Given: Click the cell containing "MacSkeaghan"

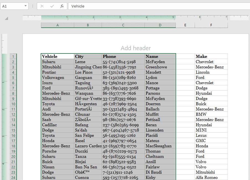Looking at the screenshot, I should [160, 146].
